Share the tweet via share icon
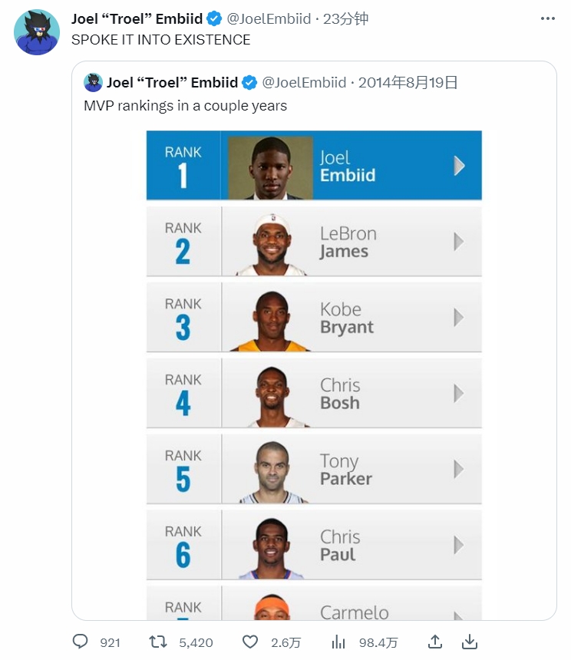571x660 pixels. click(x=434, y=642)
